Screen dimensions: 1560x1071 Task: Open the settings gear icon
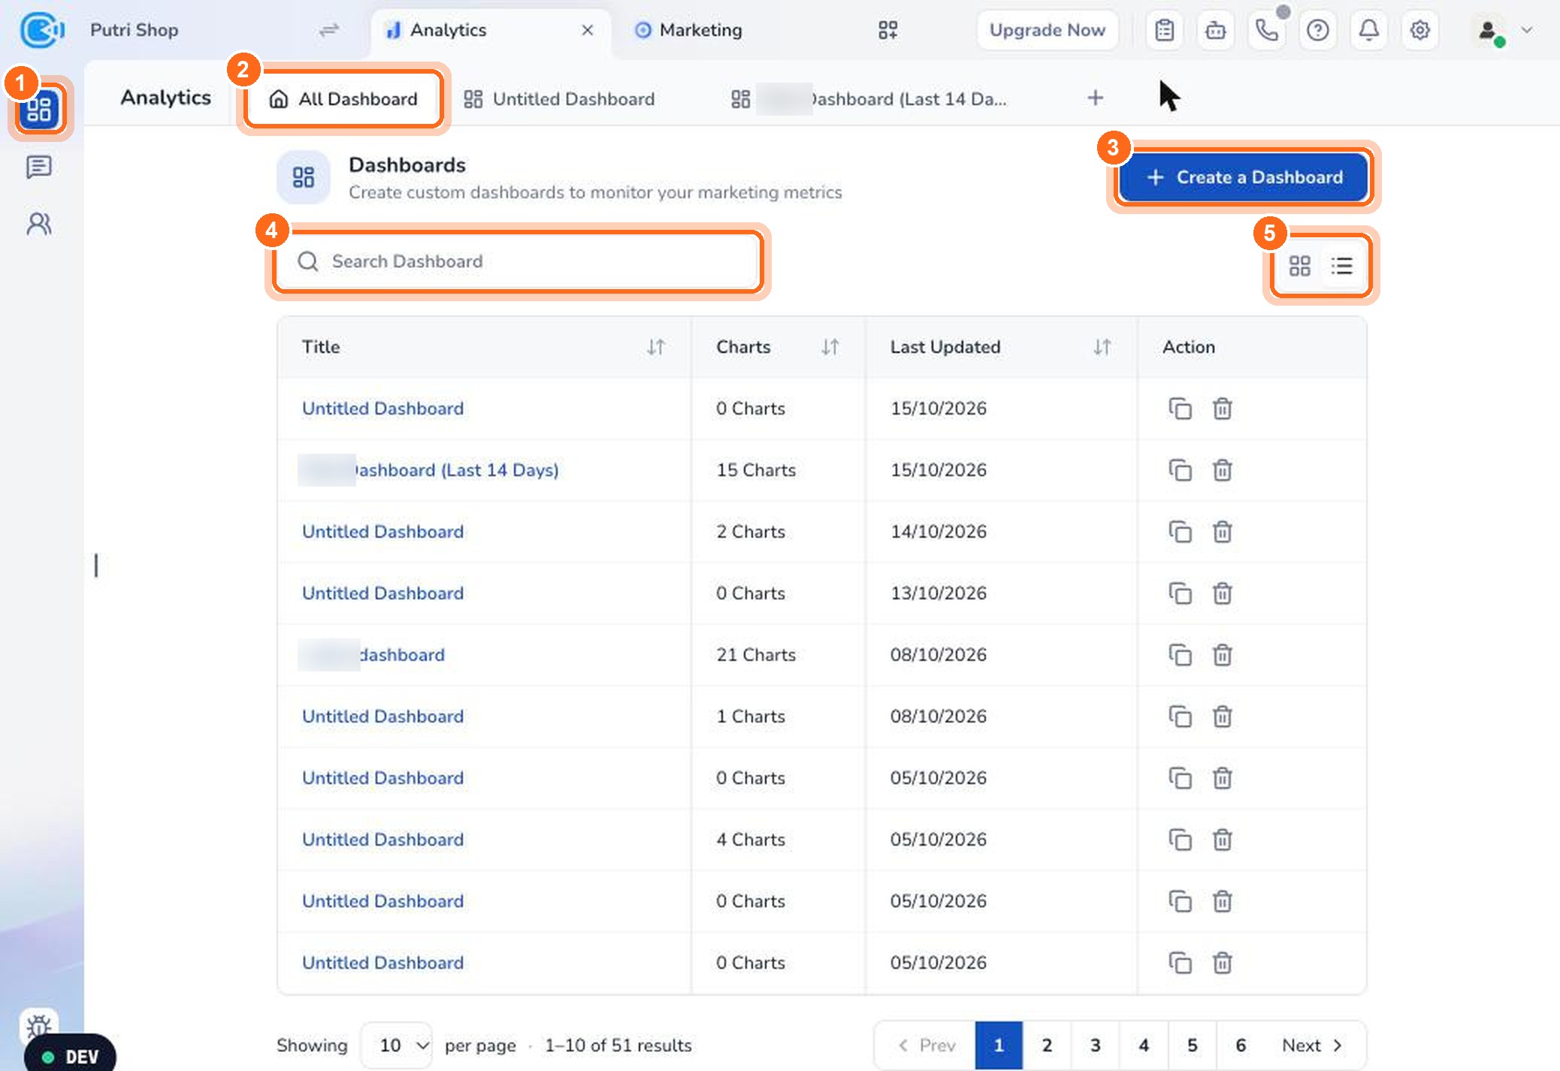pos(1419,30)
